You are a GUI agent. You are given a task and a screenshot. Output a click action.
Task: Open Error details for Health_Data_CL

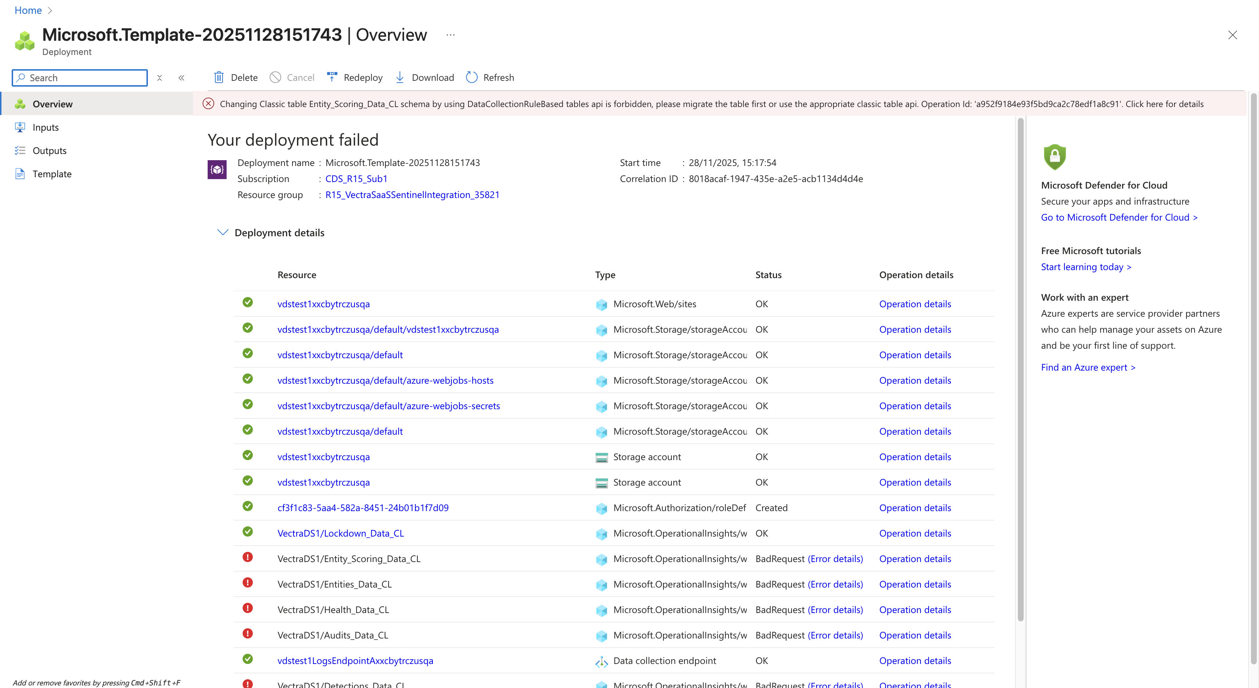(835, 610)
